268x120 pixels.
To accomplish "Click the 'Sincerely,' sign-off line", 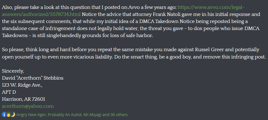I will point(13,71).
